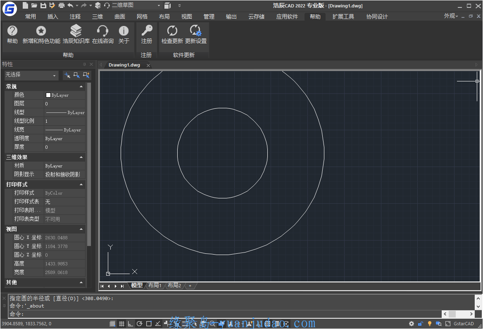Open the status bar settings gear
The image size is (483, 329).
tap(411, 324)
